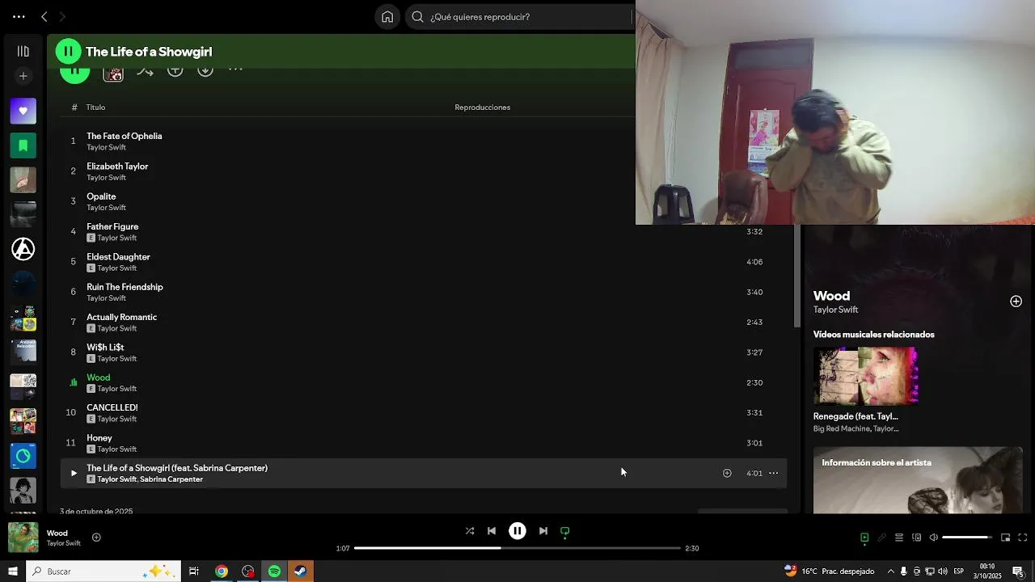Pause playback in bottom player
This screenshot has height=582, width=1035.
[x=517, y=531]
